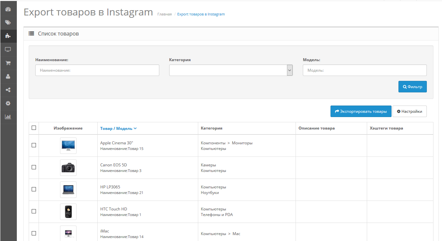Open Apple Cinema 30" monitor thumbnail

click(x=68, y=145)
